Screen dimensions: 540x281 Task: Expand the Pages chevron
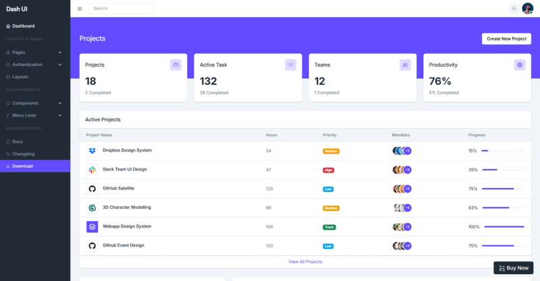(x=60, y=53)
